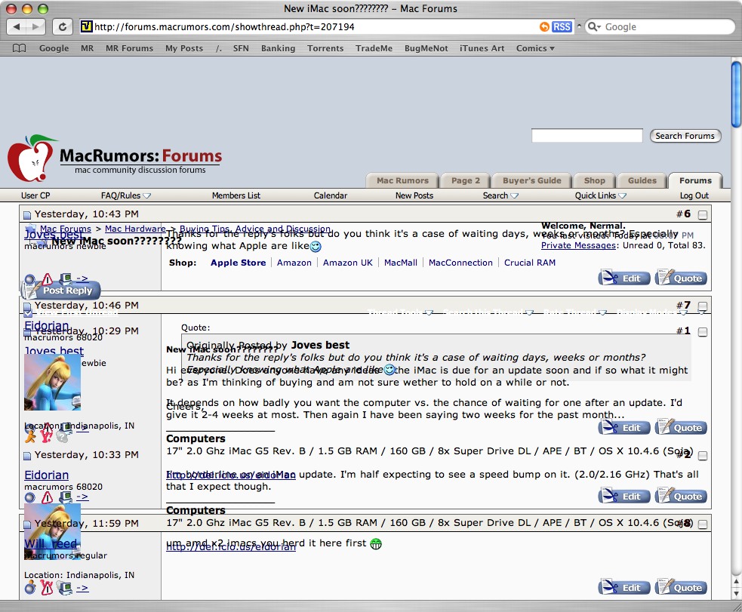The width and height of the screenshot is (742, 612).
Task: Tick the checkbox for post #2
Action: coord(703,456)
